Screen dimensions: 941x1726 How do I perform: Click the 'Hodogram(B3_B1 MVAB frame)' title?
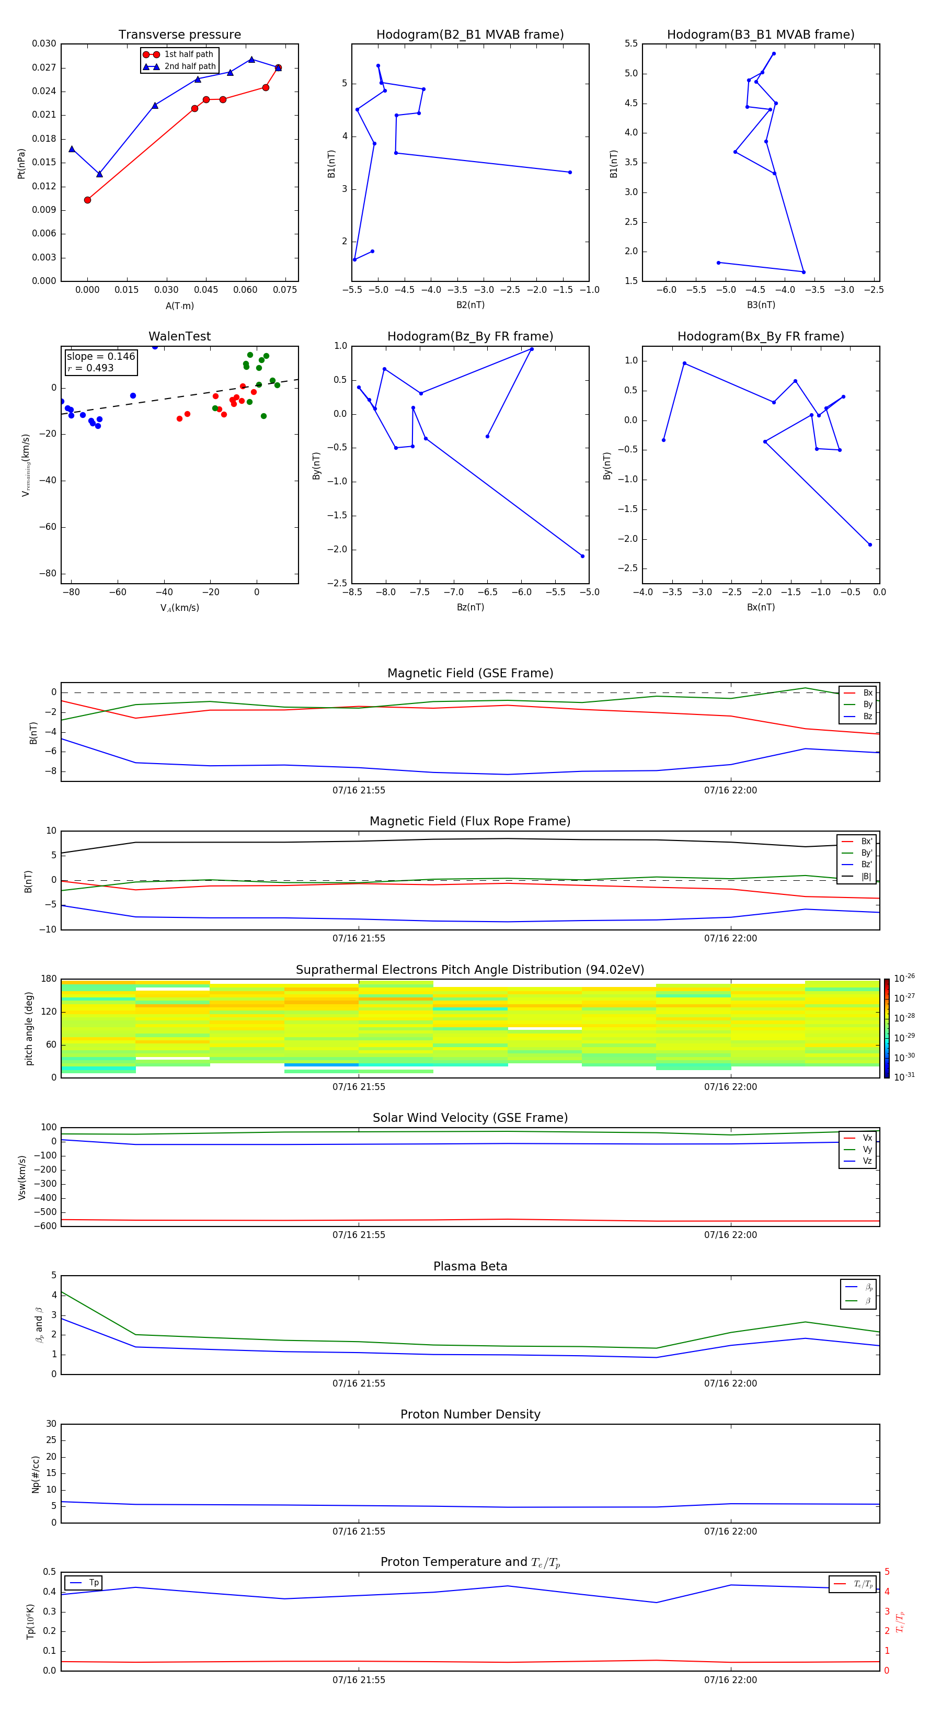761,35
